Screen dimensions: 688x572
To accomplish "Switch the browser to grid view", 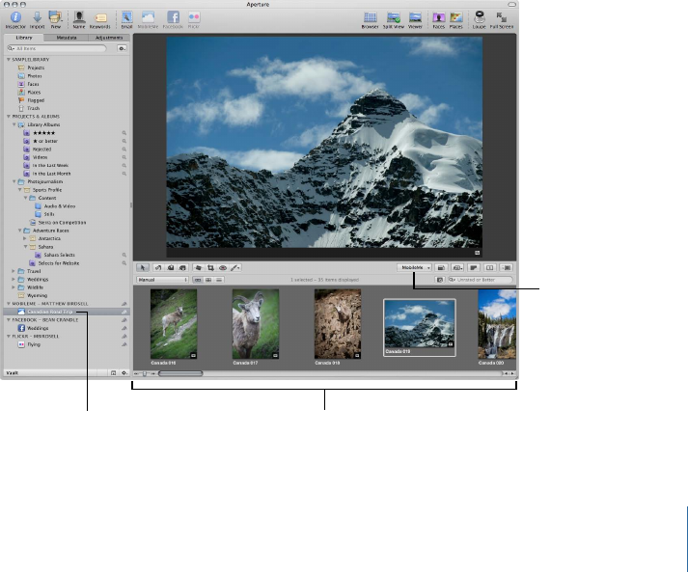I will click(209, 280).
